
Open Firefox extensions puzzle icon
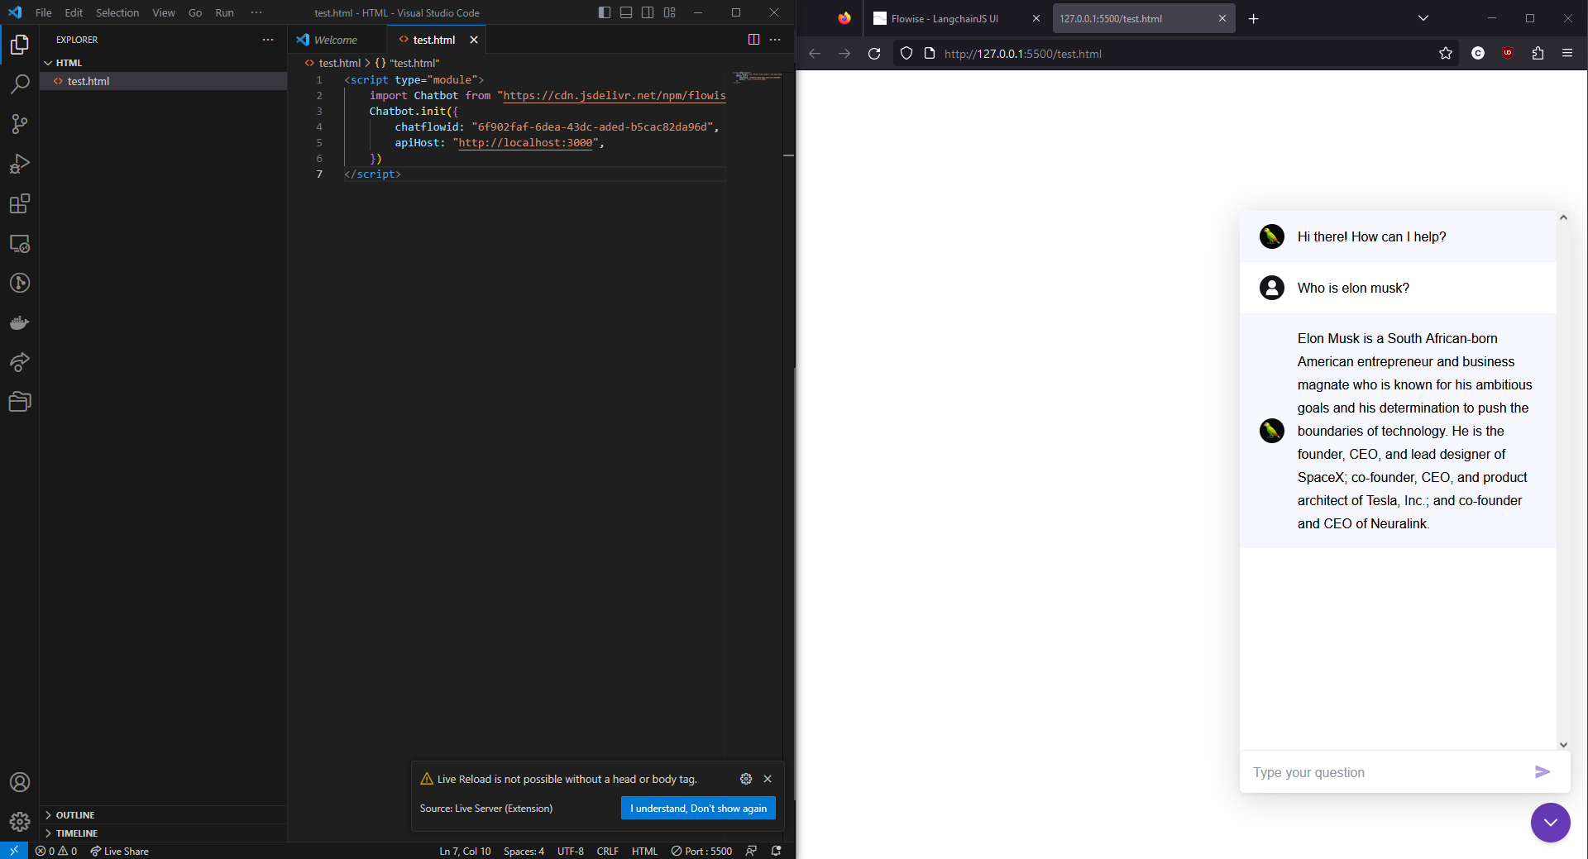1538,54
